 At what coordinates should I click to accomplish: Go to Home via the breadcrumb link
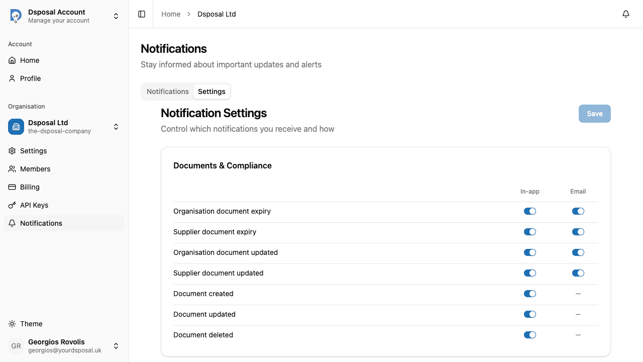[171, 14]
